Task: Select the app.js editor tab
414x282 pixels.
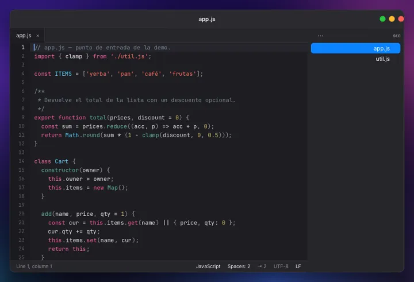Action: [27, 36]
